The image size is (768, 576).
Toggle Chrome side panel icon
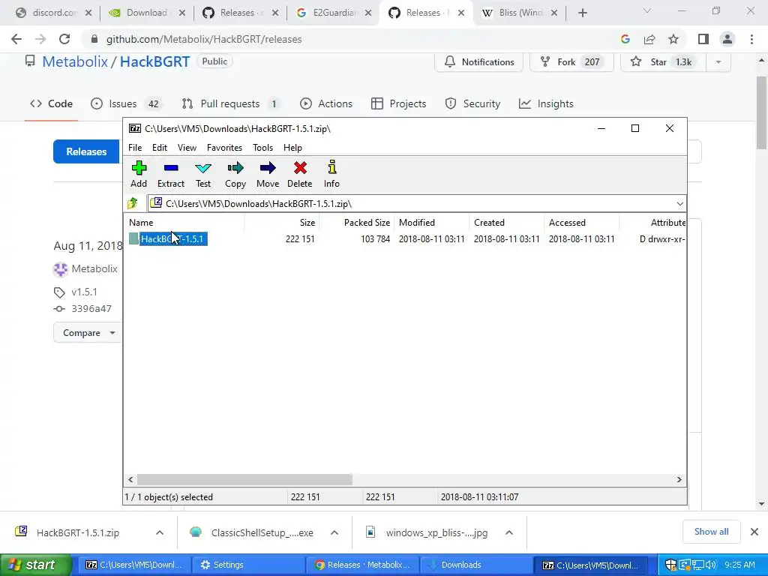coord(703,39)
